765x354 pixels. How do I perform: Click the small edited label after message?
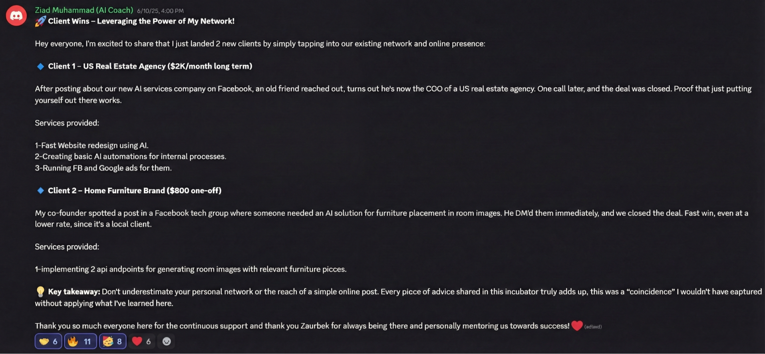point(593,327)
